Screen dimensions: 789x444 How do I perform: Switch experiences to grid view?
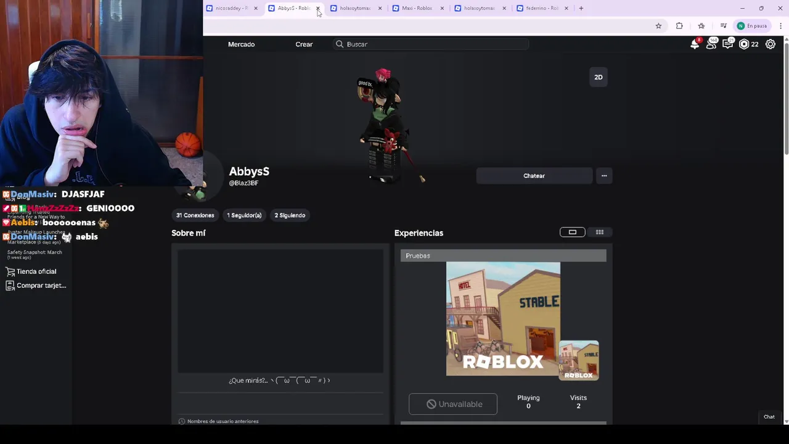point(599,232)
